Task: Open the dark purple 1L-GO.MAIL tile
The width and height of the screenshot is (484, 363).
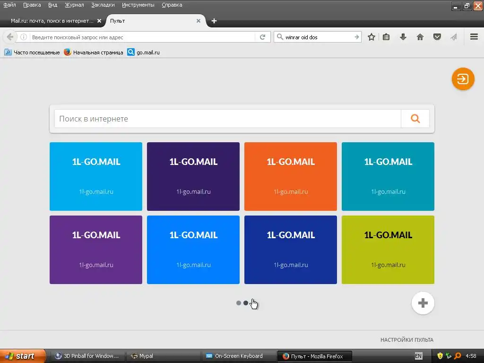Action: [x=193, y=177]
